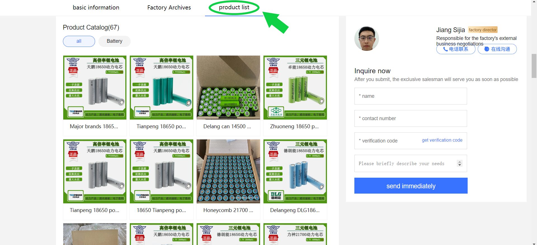Open Honeycomb 21700 product image
This screenshot has height=245, width=537.
(x=228, y=171)
